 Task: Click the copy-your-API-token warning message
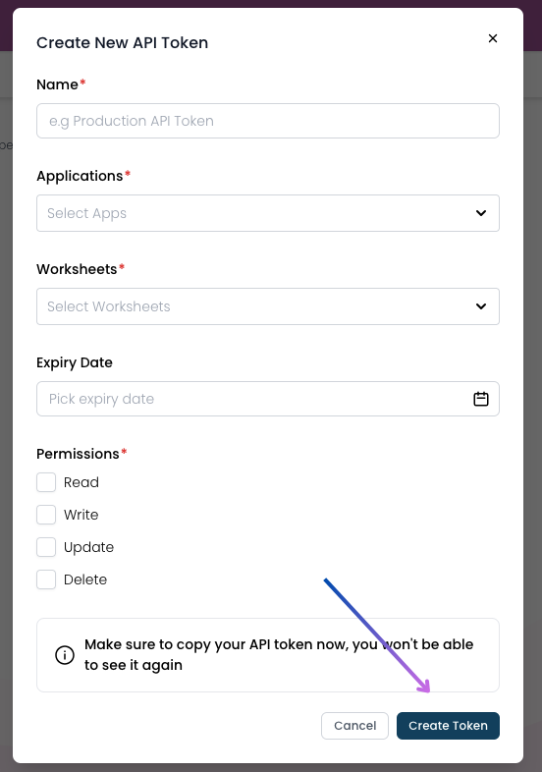pyautogui.click(x=279, y=655)
